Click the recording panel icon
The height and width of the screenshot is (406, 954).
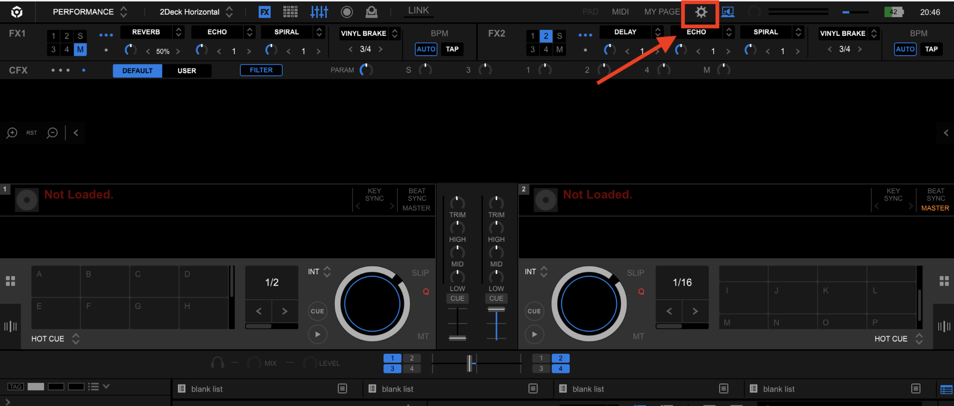point(347,12)
